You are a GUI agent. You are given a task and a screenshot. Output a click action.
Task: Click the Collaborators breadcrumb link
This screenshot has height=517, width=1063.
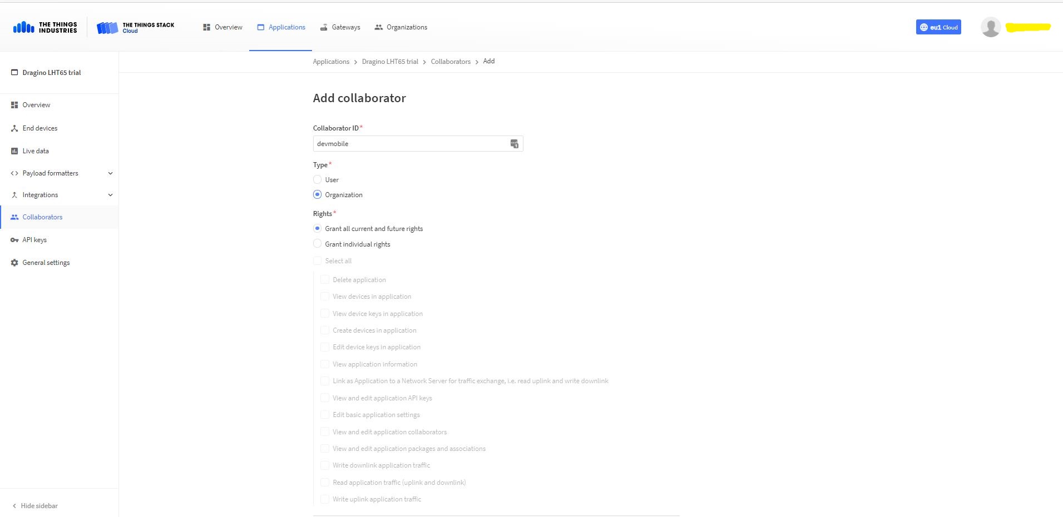click(x=450, y=62)
